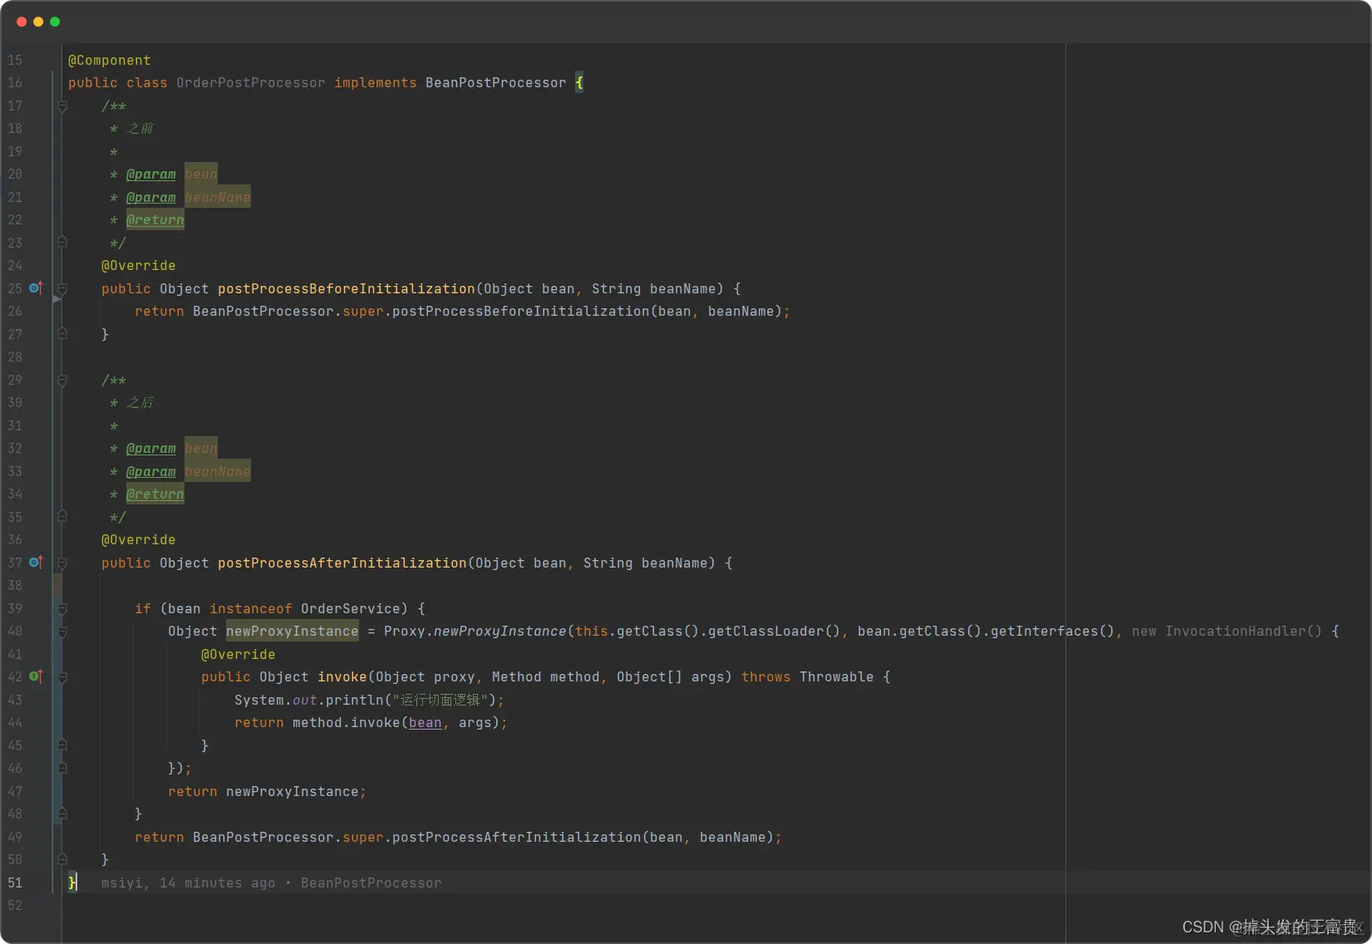Fold the postProcessAfterInitialization method at line 37
Screen dimensions: 1372x944
62,563
